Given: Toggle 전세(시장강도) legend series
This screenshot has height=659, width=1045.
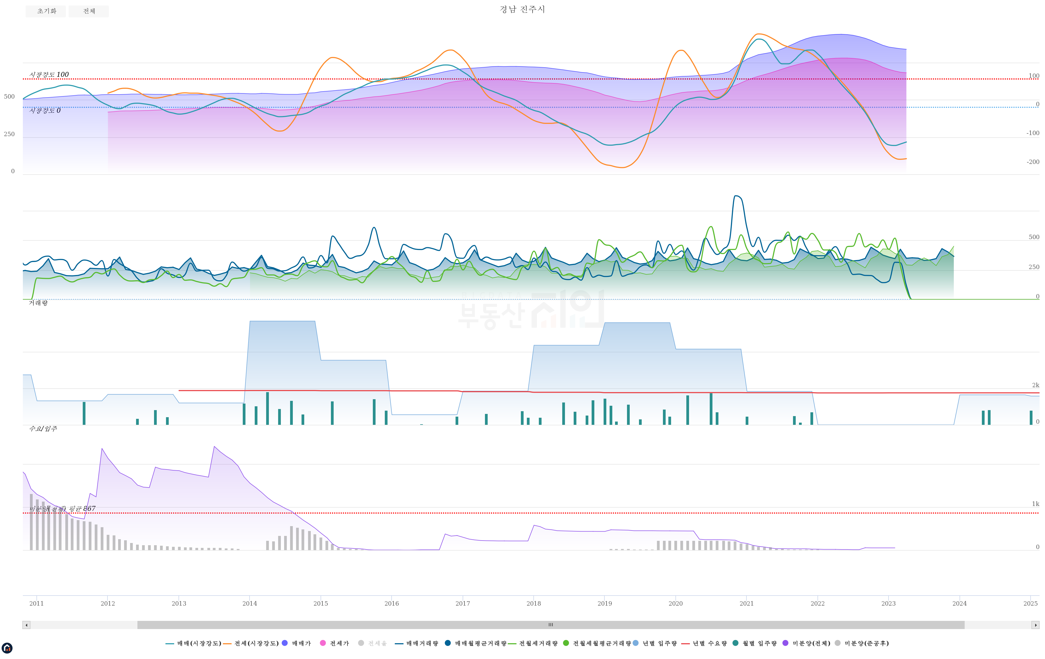Looking at the screenshot, I should (256, 643).
